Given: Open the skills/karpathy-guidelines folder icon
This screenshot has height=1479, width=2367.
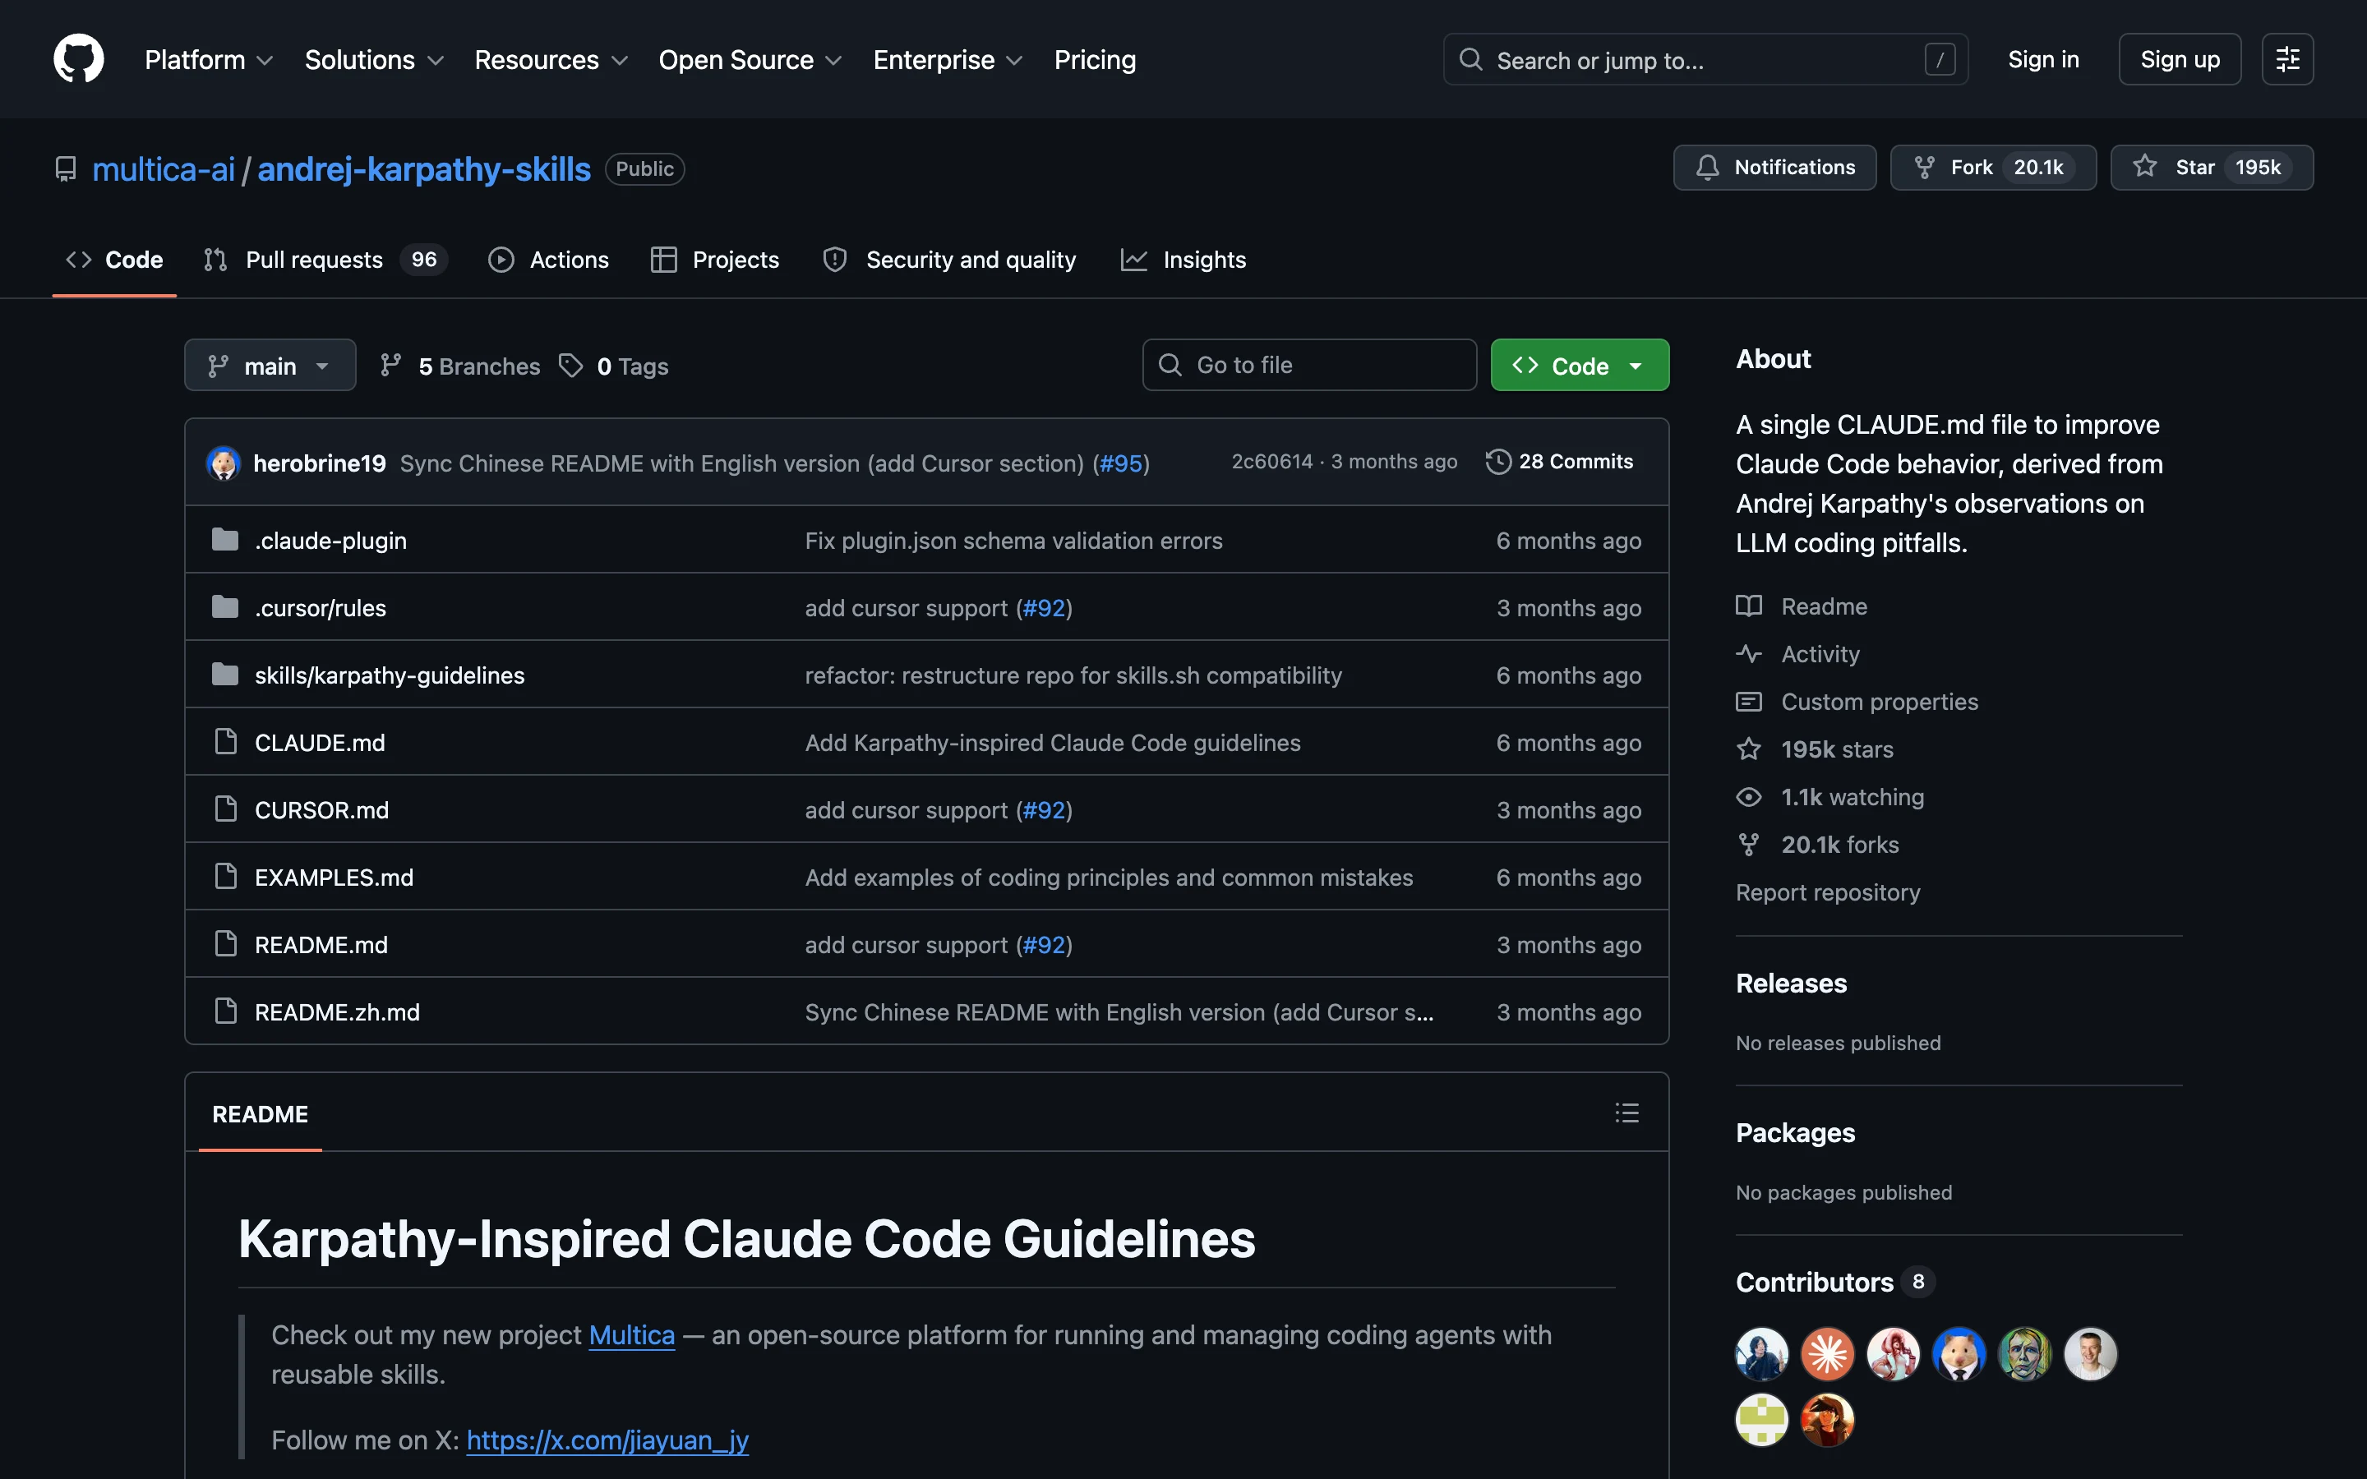Looking at the screenshot, I should pyautogui.click(x=225, y=675).
